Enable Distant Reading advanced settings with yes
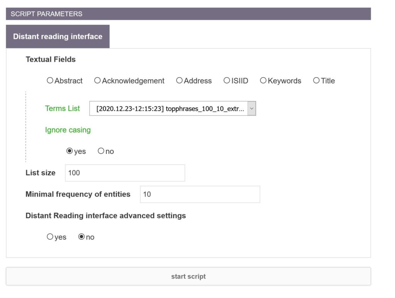 [50, 237]
